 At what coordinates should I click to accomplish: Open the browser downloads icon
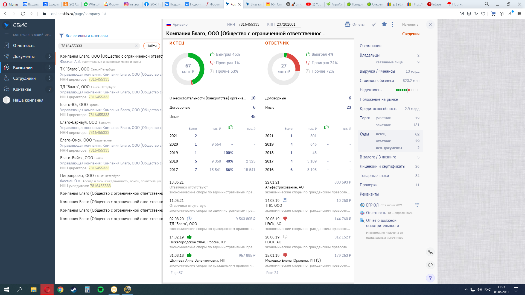(x=510, y=14)
